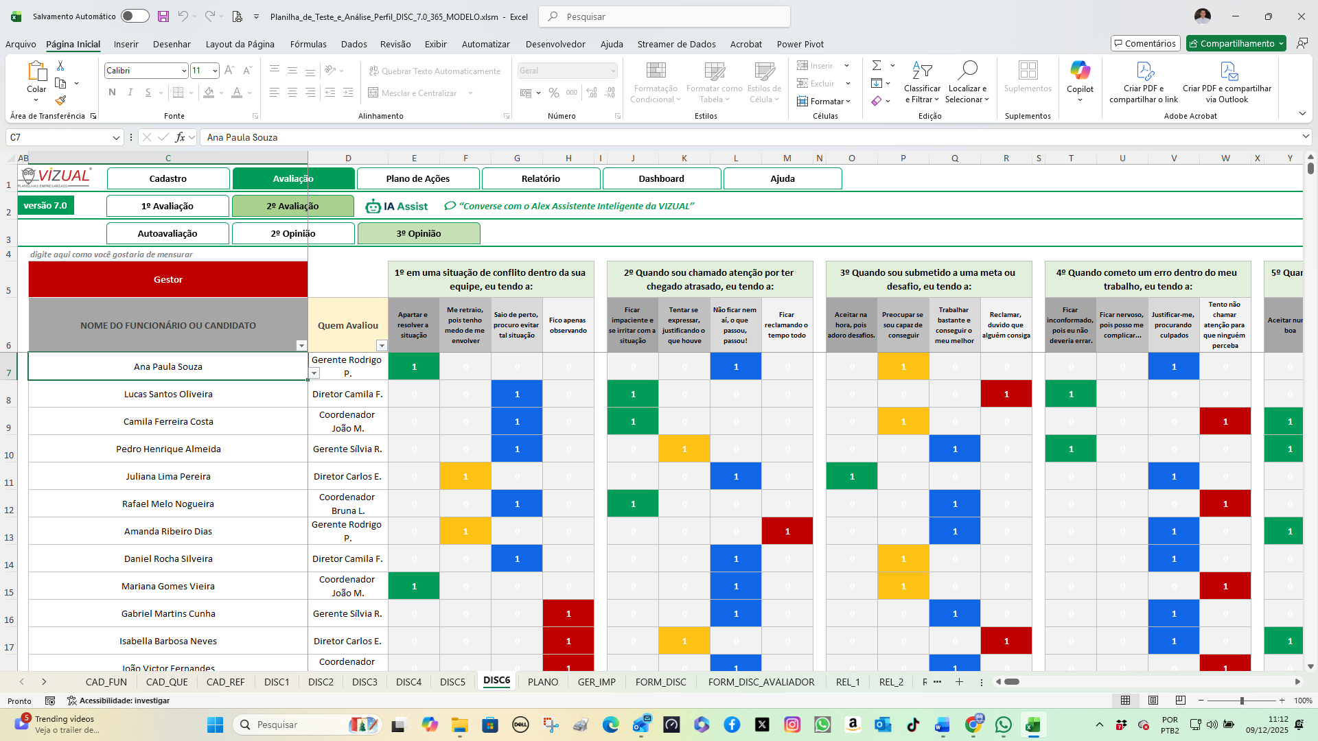Viewport: 1318px width, 741px height.
Task: Open the Calibri font dropdown
Action: pos(183,71)
